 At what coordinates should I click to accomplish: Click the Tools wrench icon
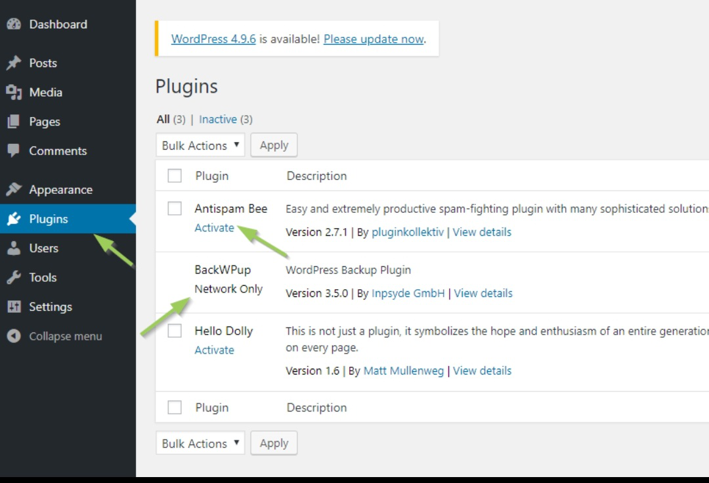pyautogui.click(x=14, y=277)
